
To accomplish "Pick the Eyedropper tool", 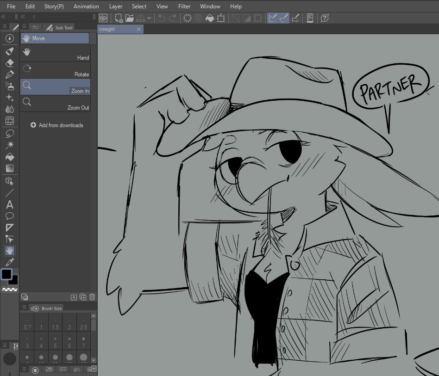I will 10,263.
